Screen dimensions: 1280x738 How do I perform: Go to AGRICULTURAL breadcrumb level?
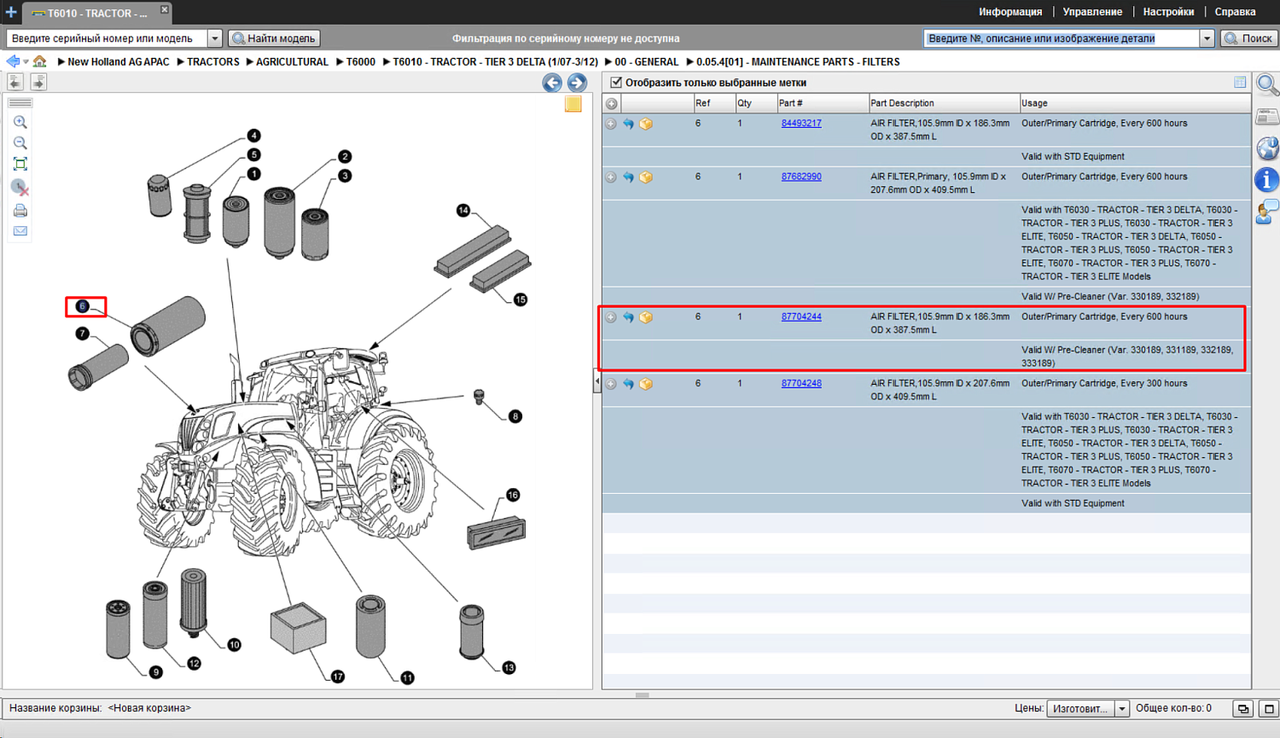click(292, 61)
